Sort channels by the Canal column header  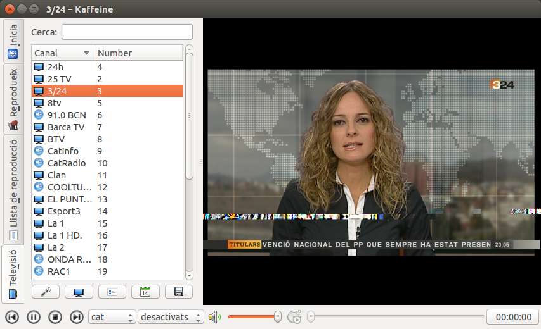[62, 53]
